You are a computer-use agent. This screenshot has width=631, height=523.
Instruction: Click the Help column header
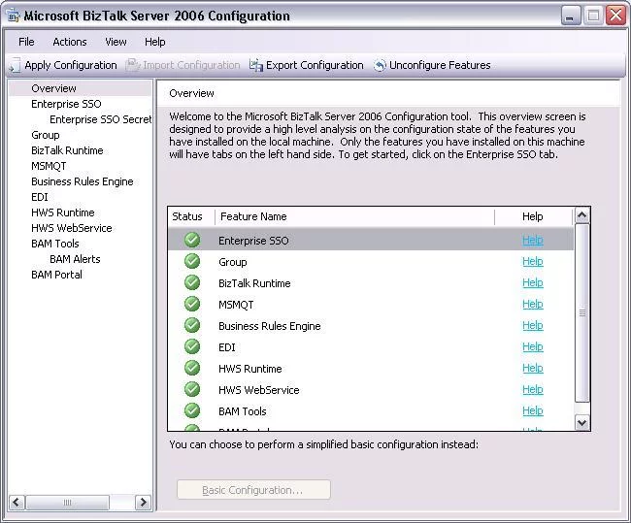tap(533, 216)
